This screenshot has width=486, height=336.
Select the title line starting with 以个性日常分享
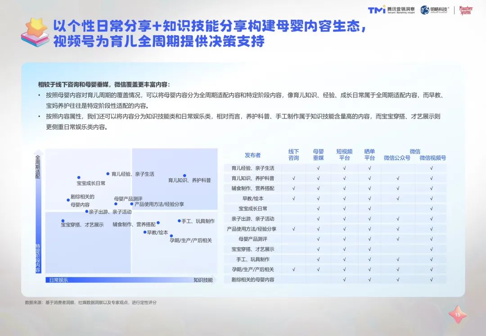click(x=210, y=26)
